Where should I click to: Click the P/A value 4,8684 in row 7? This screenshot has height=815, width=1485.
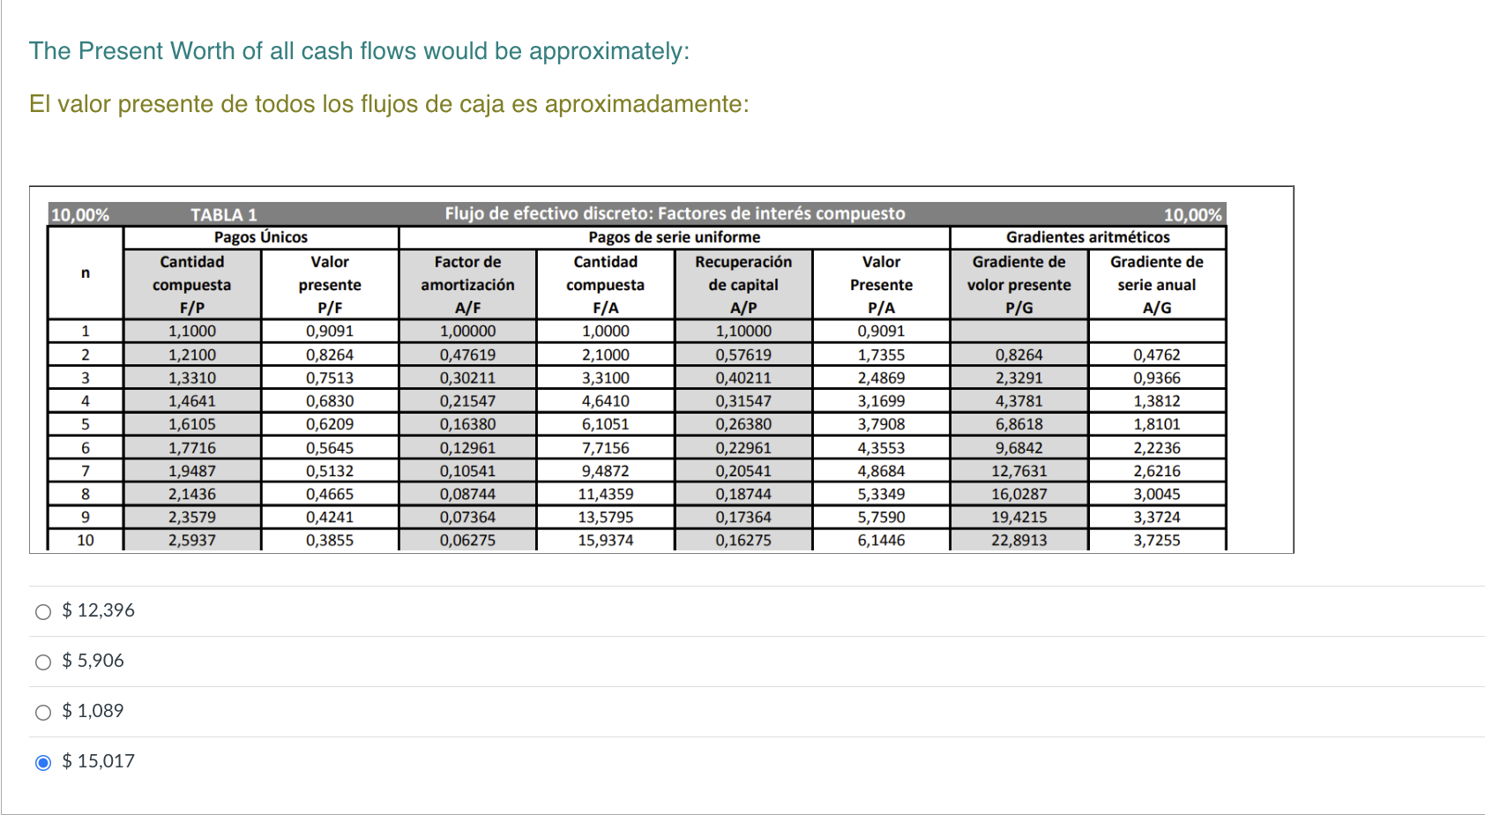(881, 471)
